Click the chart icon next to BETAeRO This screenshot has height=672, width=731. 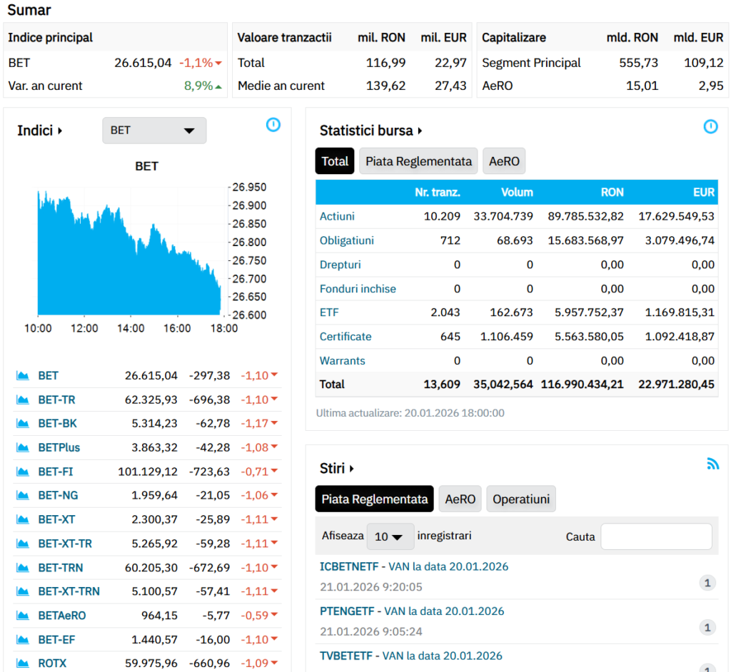click(x=23, y=615)
